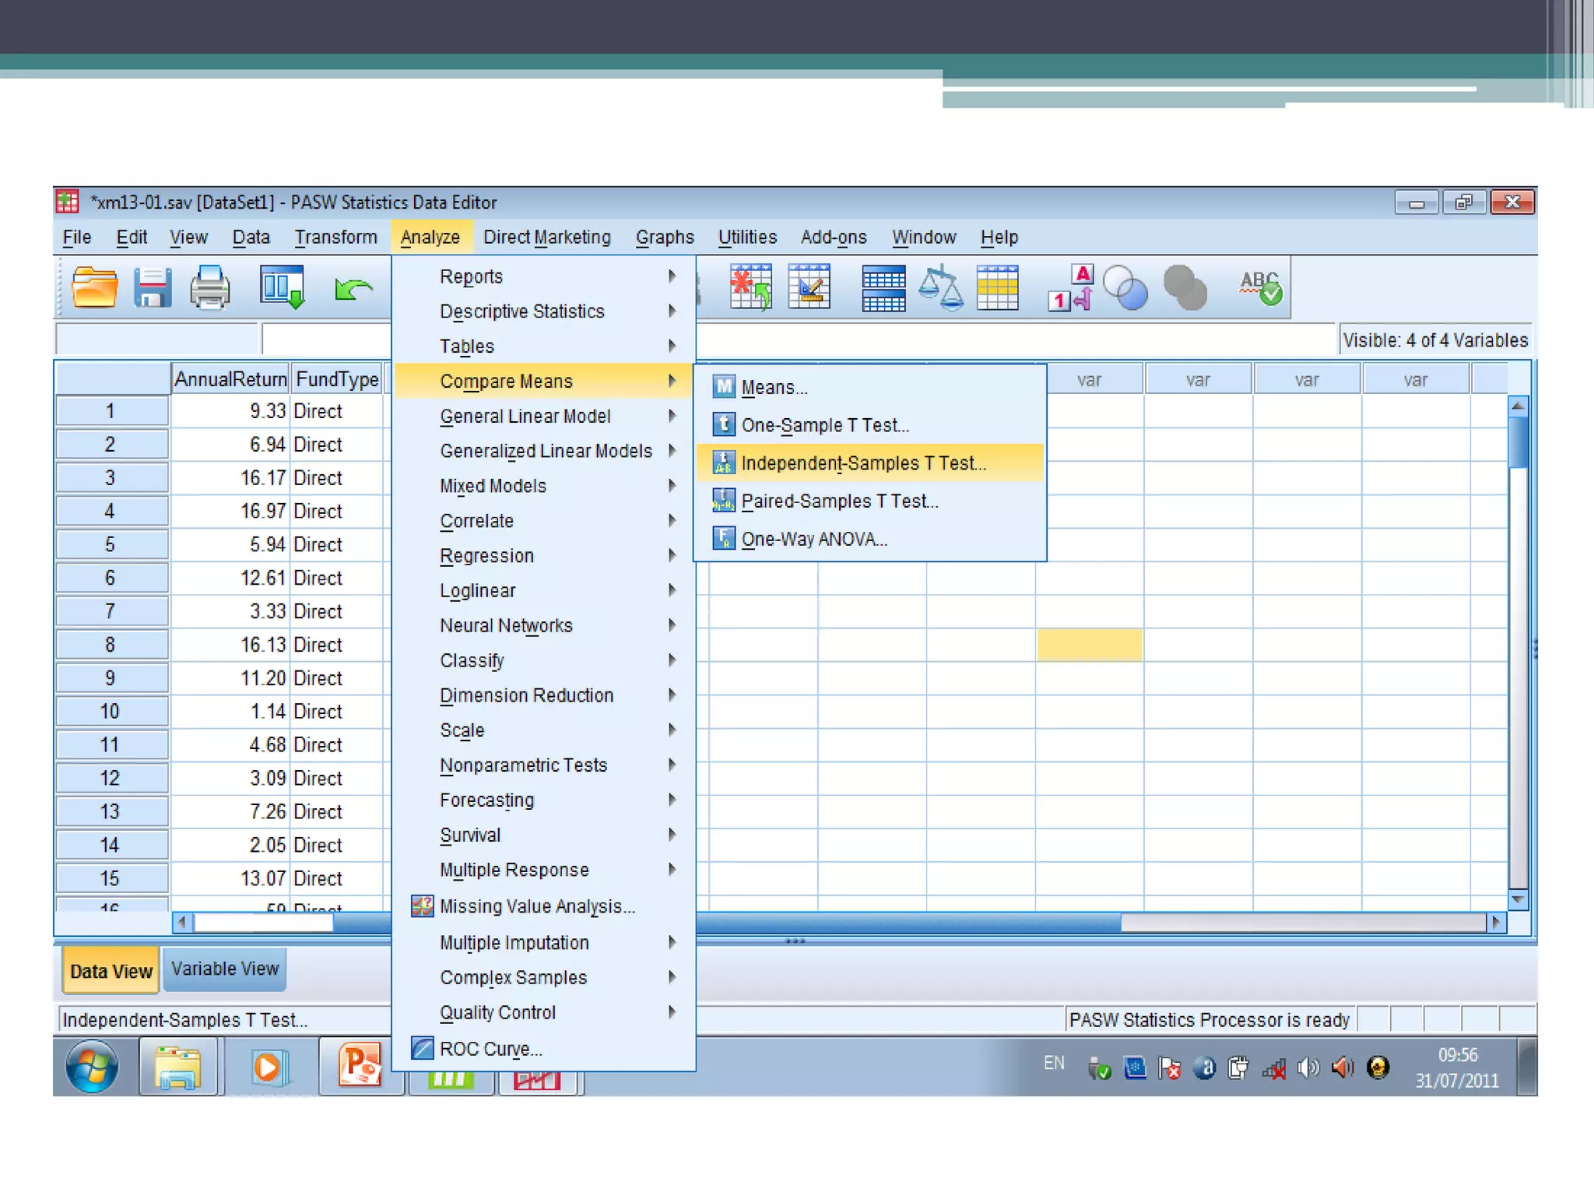This screenshot has width=1594, height=1196.
Task: Select the FundType column header
Action: [x=337, y=379]
